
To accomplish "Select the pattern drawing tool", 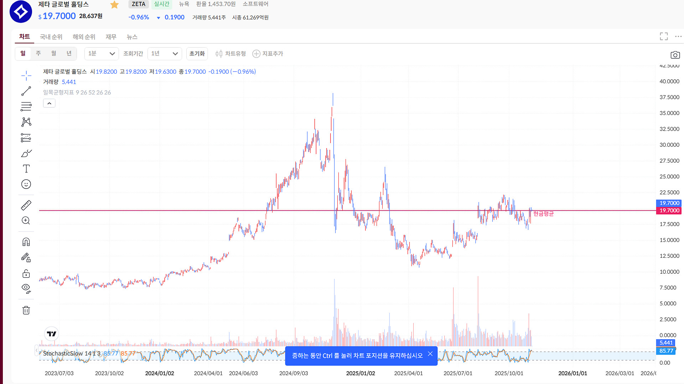I will (x=26, y=122).
